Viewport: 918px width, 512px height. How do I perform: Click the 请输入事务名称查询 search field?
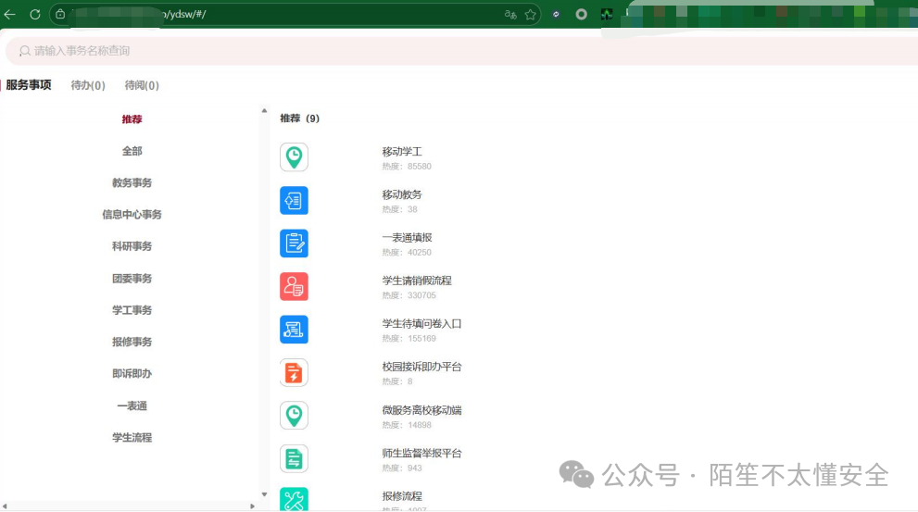coord(461,51)
